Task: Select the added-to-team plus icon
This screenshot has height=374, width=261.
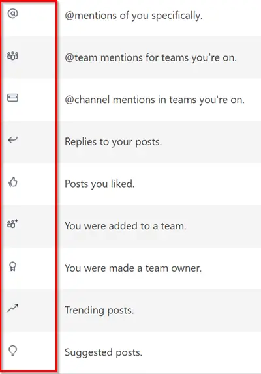Action: tap(12, 223)
